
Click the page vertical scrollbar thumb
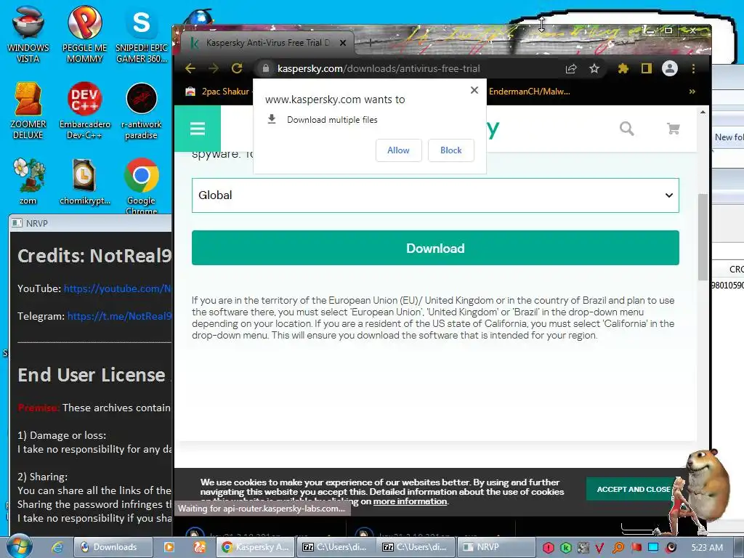point(703,236)
